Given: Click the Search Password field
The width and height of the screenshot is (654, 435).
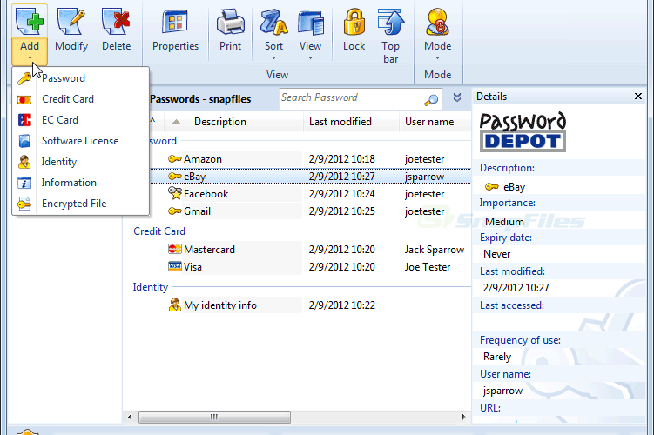Looking at the screenshot, I should [350, 99].
